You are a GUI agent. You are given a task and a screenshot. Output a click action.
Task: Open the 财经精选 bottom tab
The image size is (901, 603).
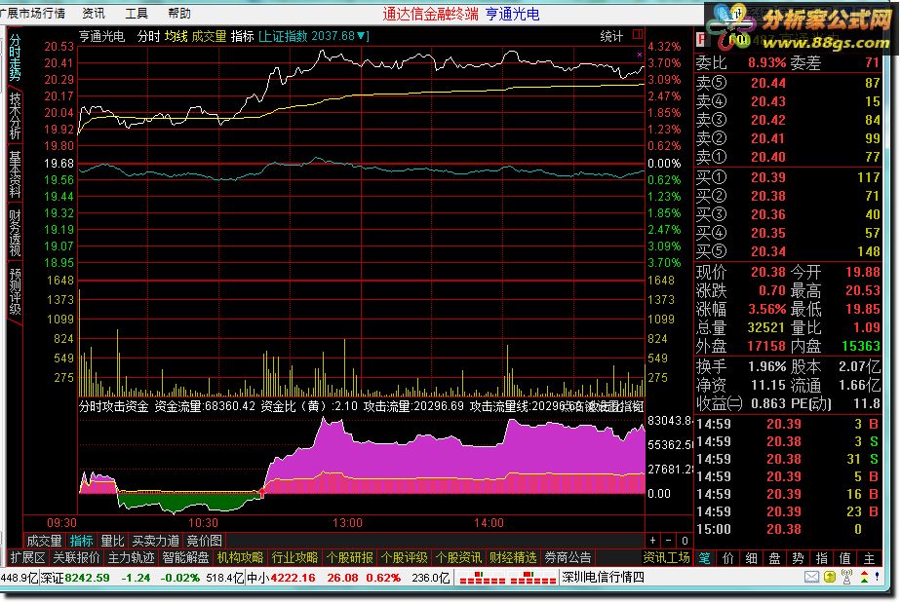coord(513,557)
